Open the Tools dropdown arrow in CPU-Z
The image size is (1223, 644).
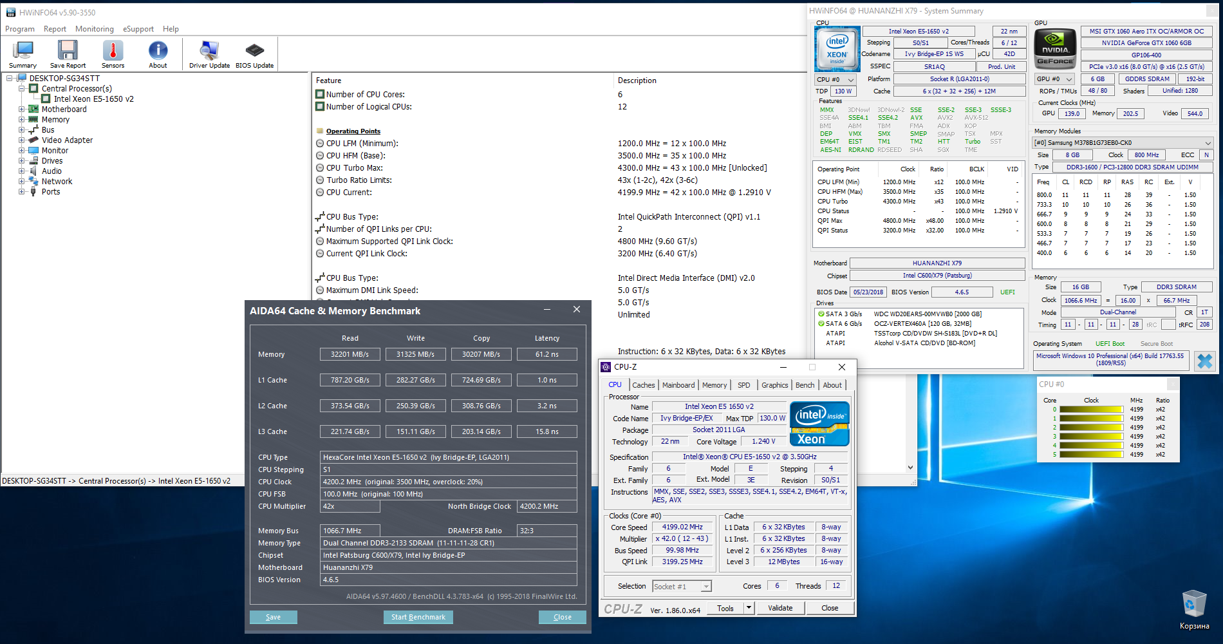749,608
